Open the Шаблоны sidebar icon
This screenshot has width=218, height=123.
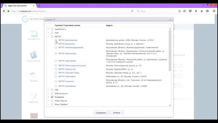[33, 96]
